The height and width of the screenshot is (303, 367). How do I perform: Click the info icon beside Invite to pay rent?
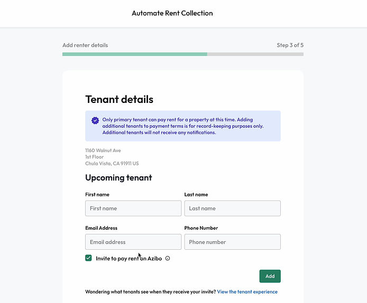(168, 258)
